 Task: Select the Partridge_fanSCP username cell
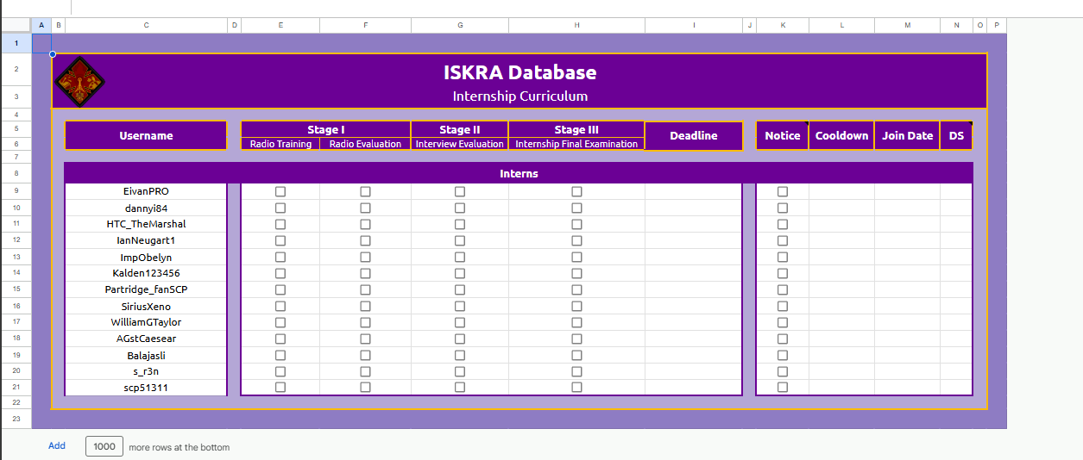[x=146, y=289]
